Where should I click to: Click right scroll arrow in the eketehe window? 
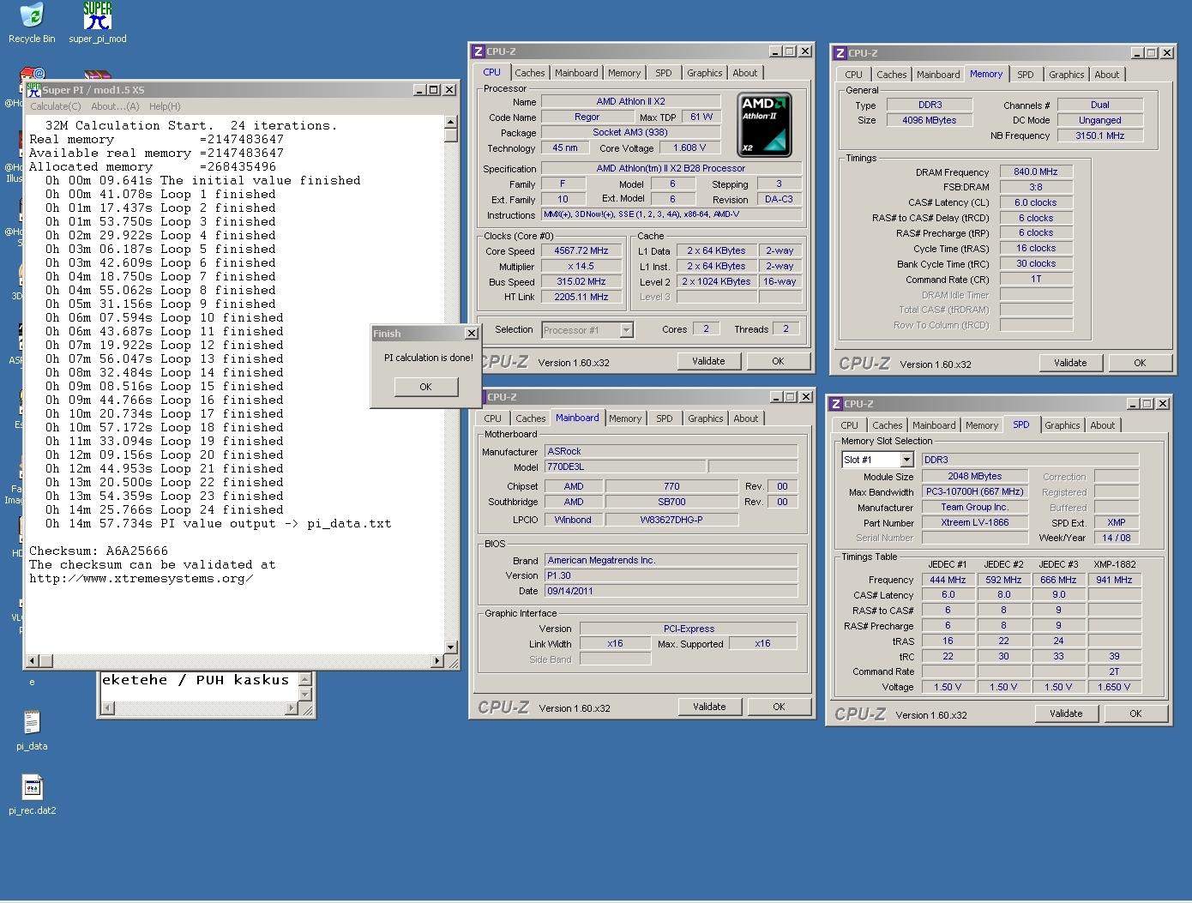[291, 708]
